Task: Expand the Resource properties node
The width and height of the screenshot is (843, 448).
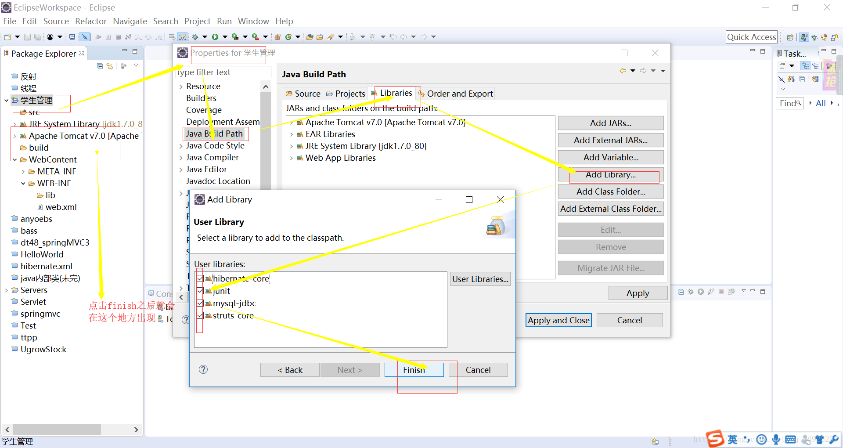Action: 181,87
